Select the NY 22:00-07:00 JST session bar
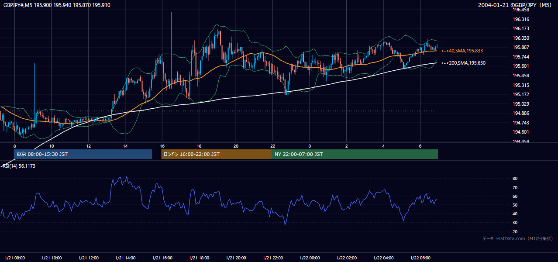Viewport: 558px width, 262px height. point(355,154)
